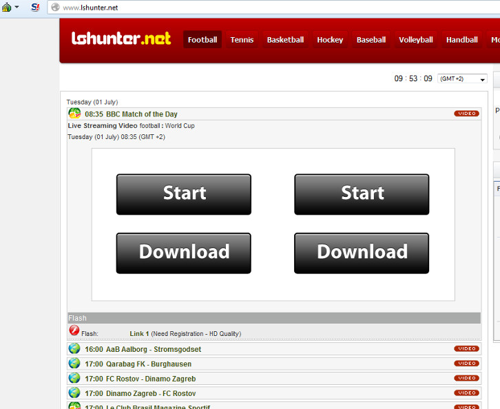Click the VIDEO badge for BBC Match of the Day
500x409 pixels.
tap(466, 114)
